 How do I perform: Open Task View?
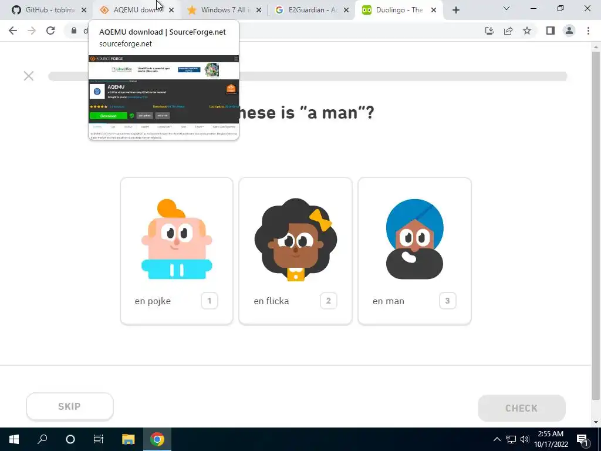[x=99, y=439]
